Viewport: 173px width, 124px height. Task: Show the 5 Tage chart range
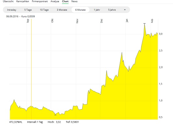pos(28,10)
